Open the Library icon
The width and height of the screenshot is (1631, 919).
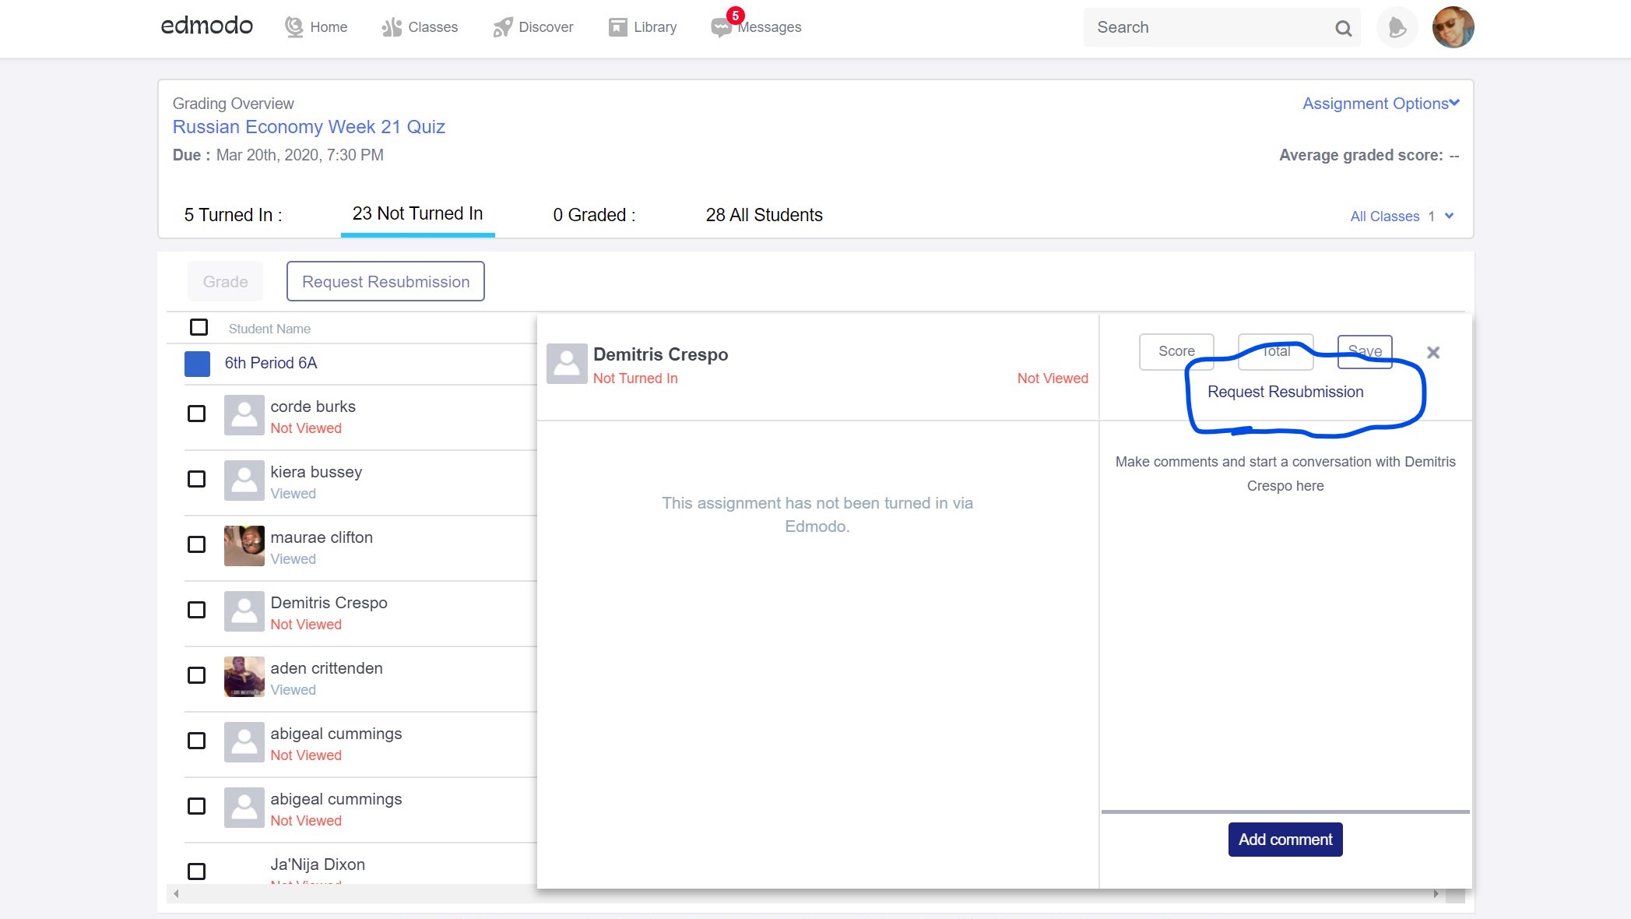pos(617,27)
